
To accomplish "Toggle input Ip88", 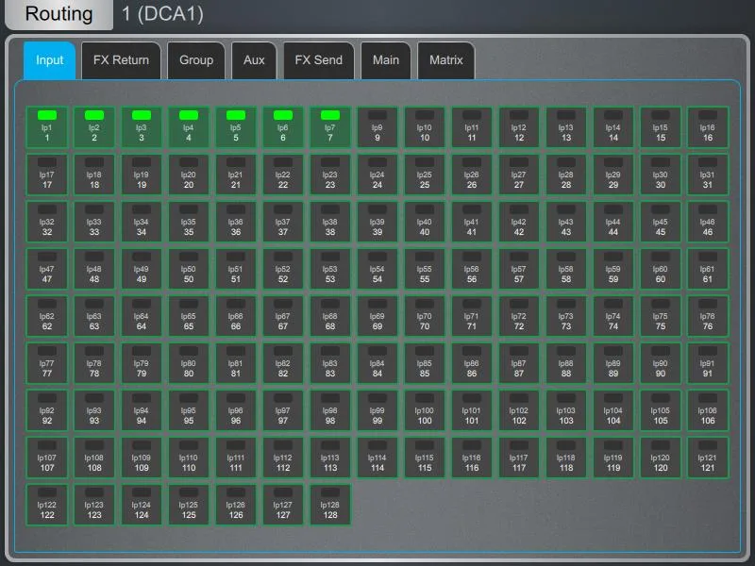I will pyautogui.click(x=565, y=363).
